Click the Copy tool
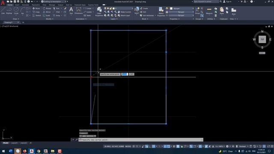Screen dimensions: 274x154 tap(36, 12)
